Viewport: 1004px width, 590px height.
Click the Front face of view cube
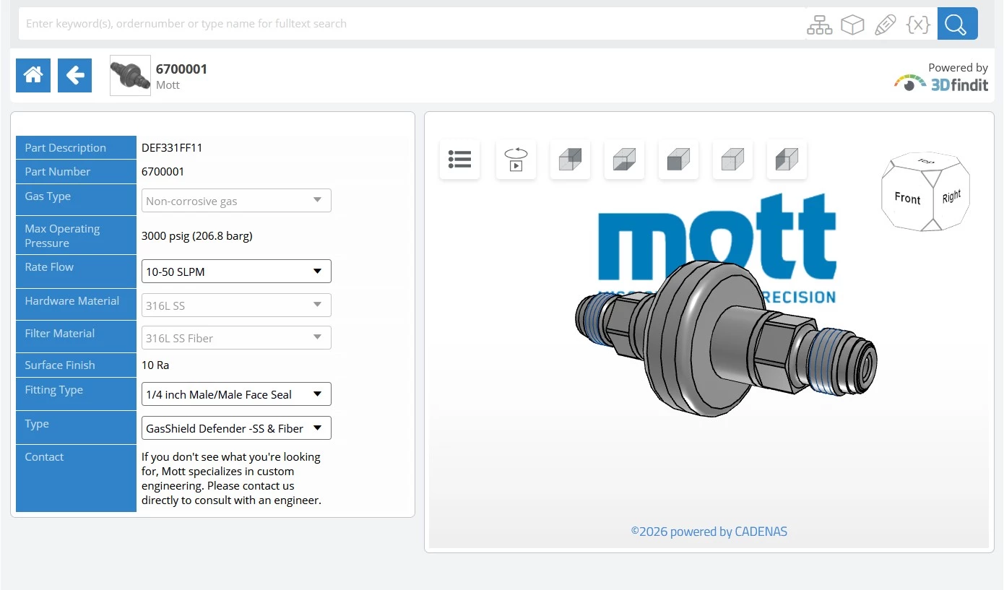coord(907,198)
